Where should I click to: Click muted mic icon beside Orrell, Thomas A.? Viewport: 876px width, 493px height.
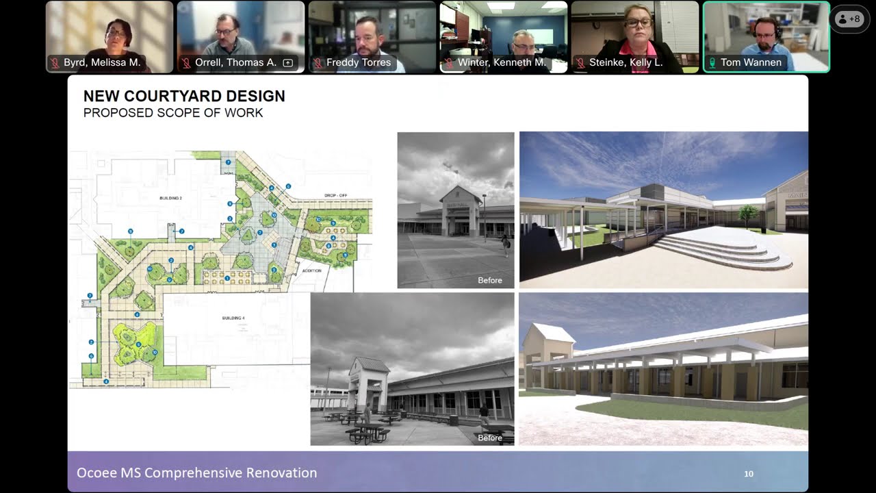(186, 63)
